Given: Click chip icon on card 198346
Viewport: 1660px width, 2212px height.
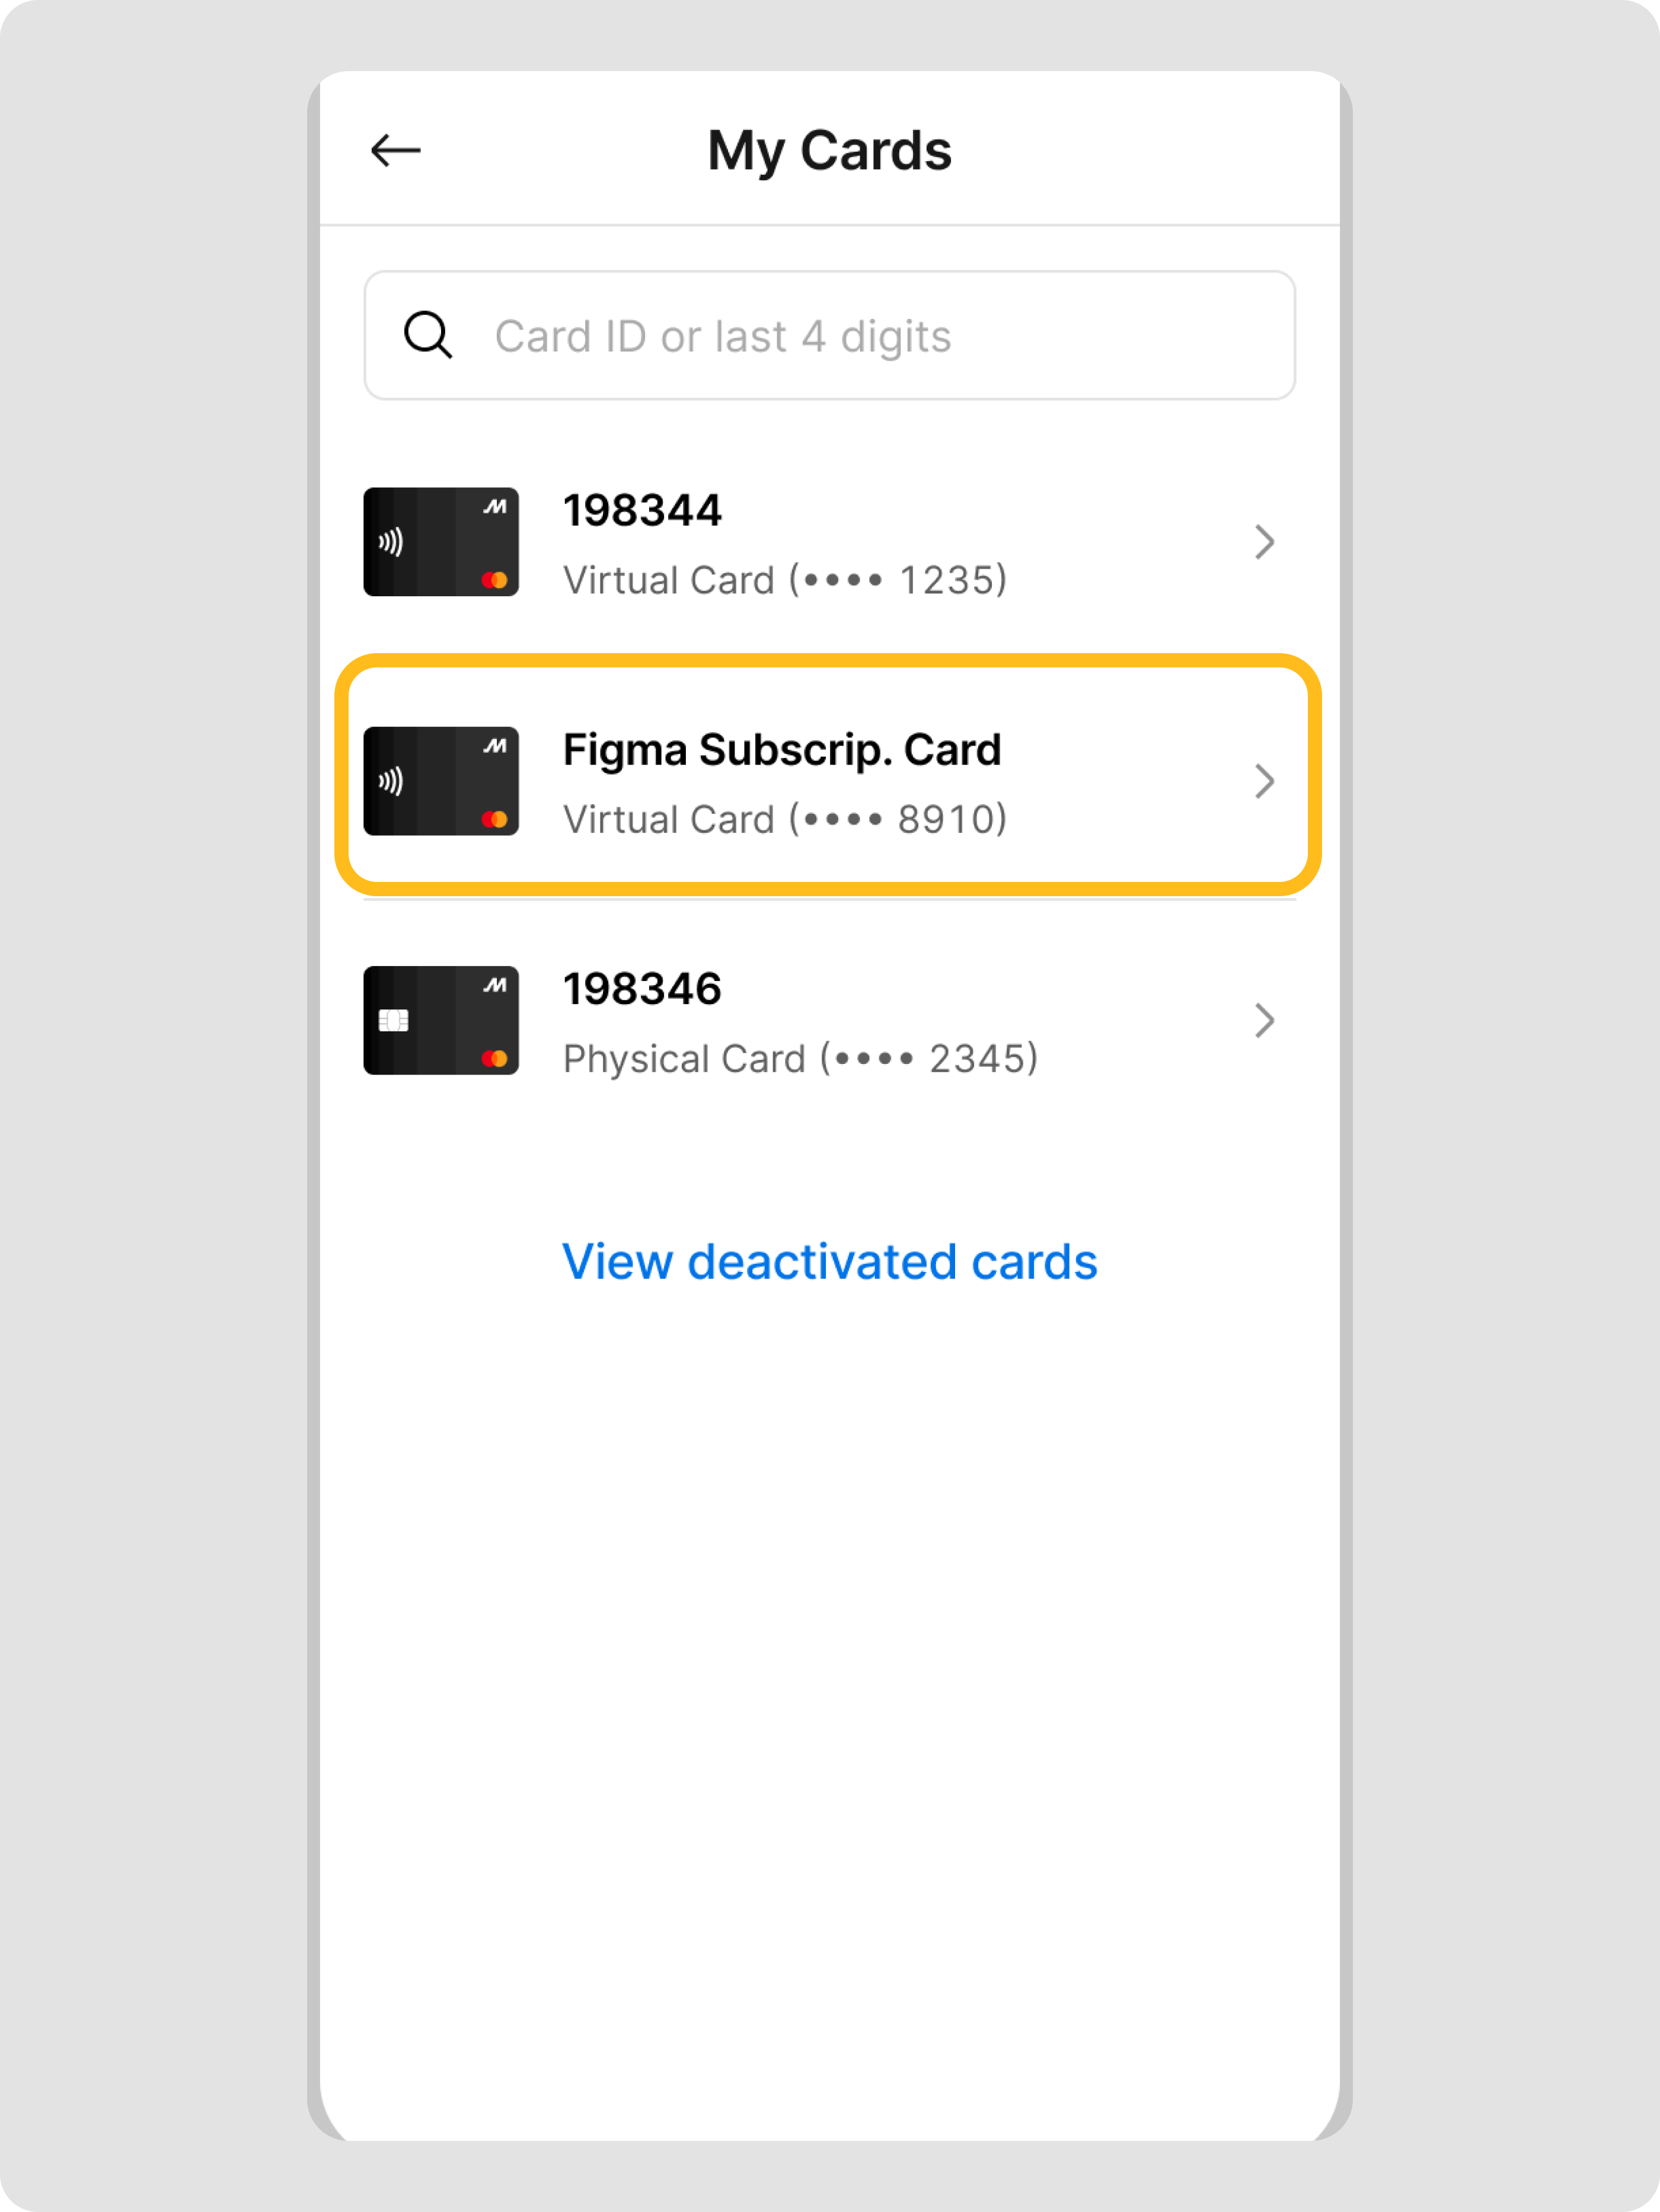Looking at the screenshot, I should coord(394,1021).
